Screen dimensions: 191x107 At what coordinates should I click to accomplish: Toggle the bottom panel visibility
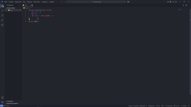pyautogui.click(x=173, y=2)
